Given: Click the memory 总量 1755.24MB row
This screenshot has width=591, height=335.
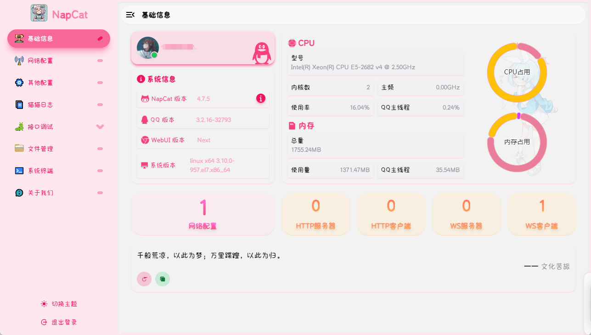Looking at the screenshot, I should tap(376, 145).
